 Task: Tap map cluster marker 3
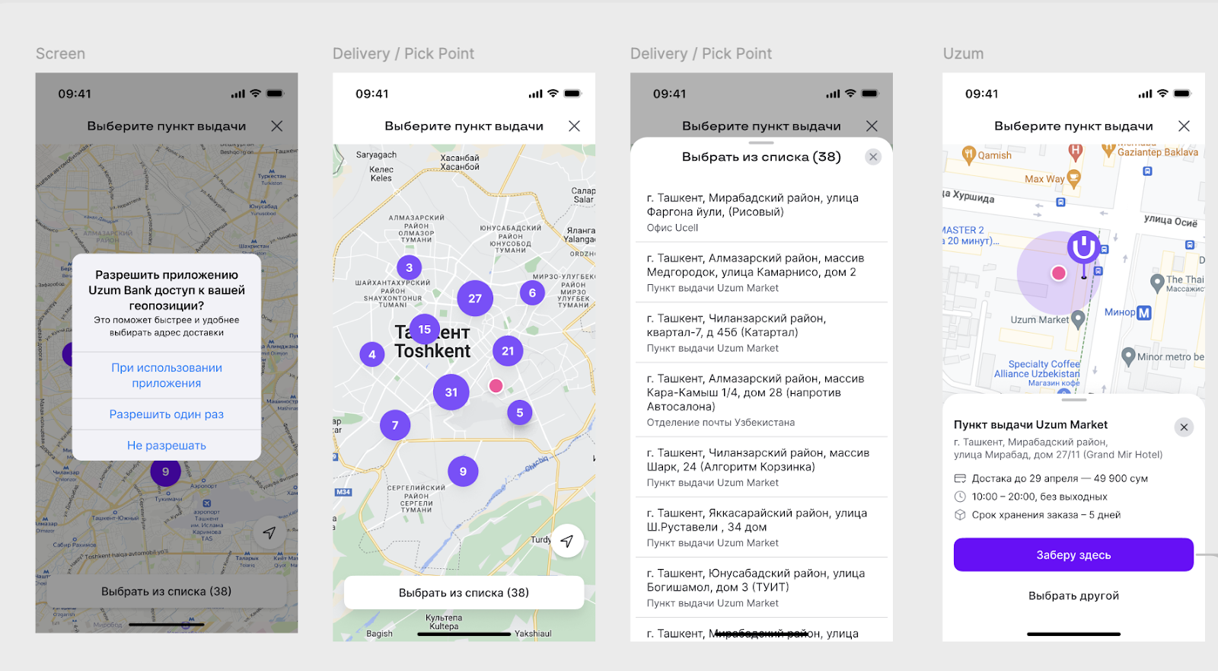(x=410, y=267)
